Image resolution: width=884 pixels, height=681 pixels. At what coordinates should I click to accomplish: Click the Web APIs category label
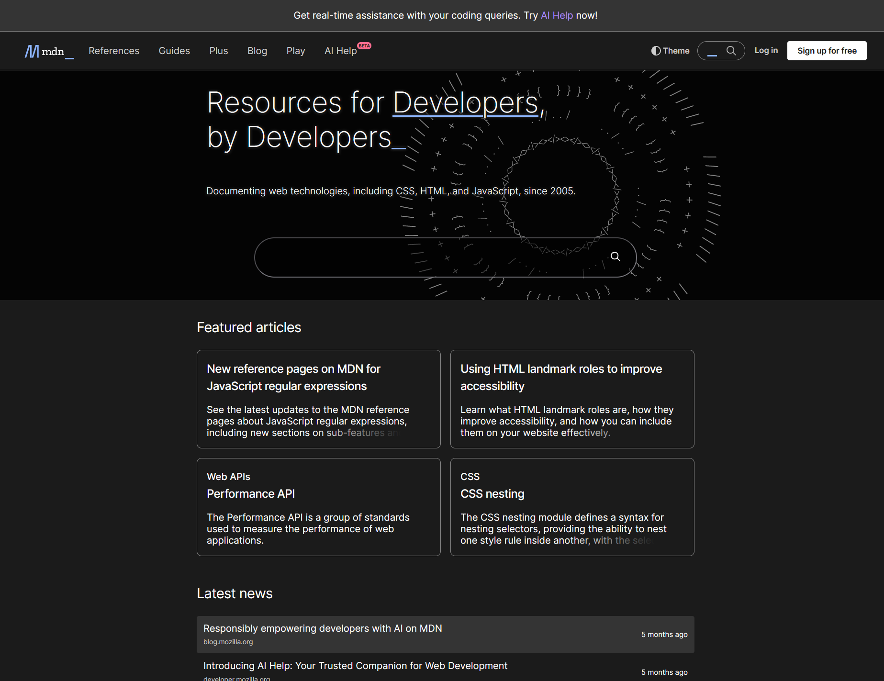tap(228, 477)
